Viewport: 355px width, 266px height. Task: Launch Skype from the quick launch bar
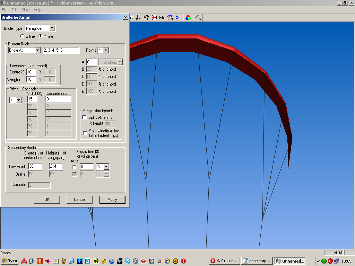click(128, 261)
